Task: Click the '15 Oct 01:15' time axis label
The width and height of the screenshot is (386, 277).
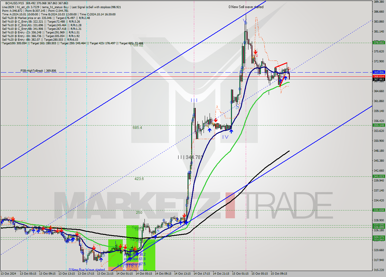Action: [x=241, y=274]
